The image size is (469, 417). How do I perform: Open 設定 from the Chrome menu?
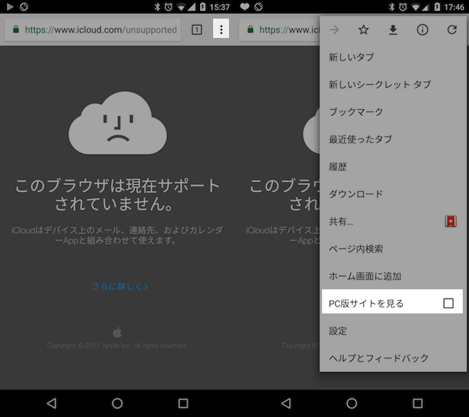pos(338,331)
